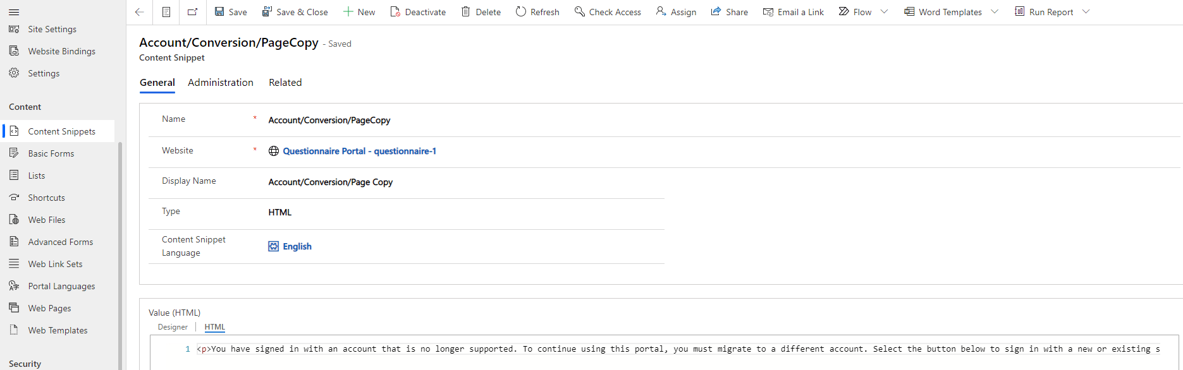1183x370 pixels.
Task: Click Email a Link
Action: [794, 12]
